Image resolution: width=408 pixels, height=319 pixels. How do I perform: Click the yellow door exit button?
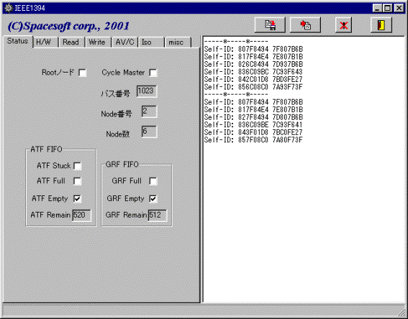coord(381,25)
